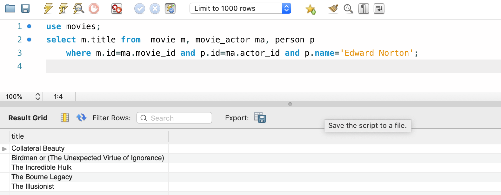The width and height of the screenshot is (501, 195).
Task: Toggle autocommit mode icon
Action: pyautogui.click(x=170, y=9)
